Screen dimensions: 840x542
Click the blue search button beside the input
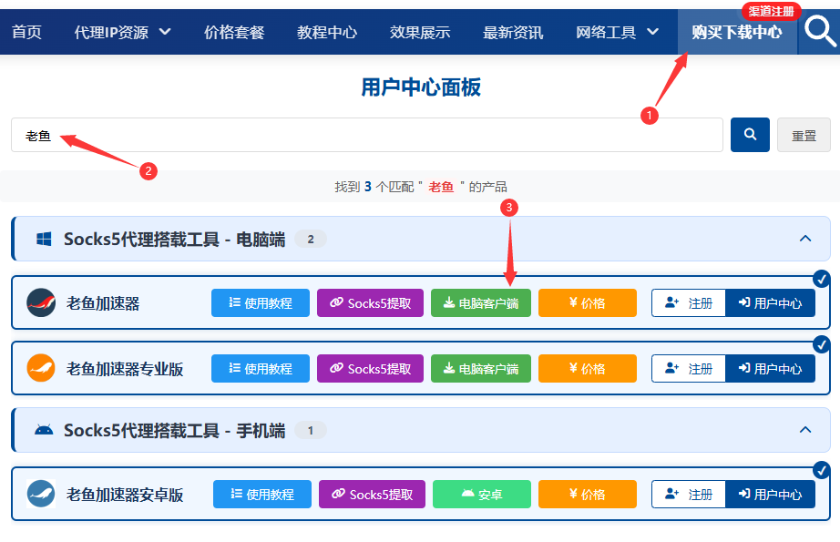pos(750,135)
